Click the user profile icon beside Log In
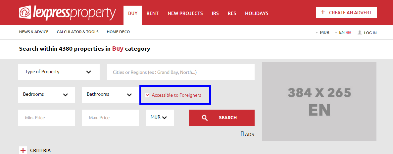The height and width of the screenshot is (154, 393). click(x=360, y=32)
